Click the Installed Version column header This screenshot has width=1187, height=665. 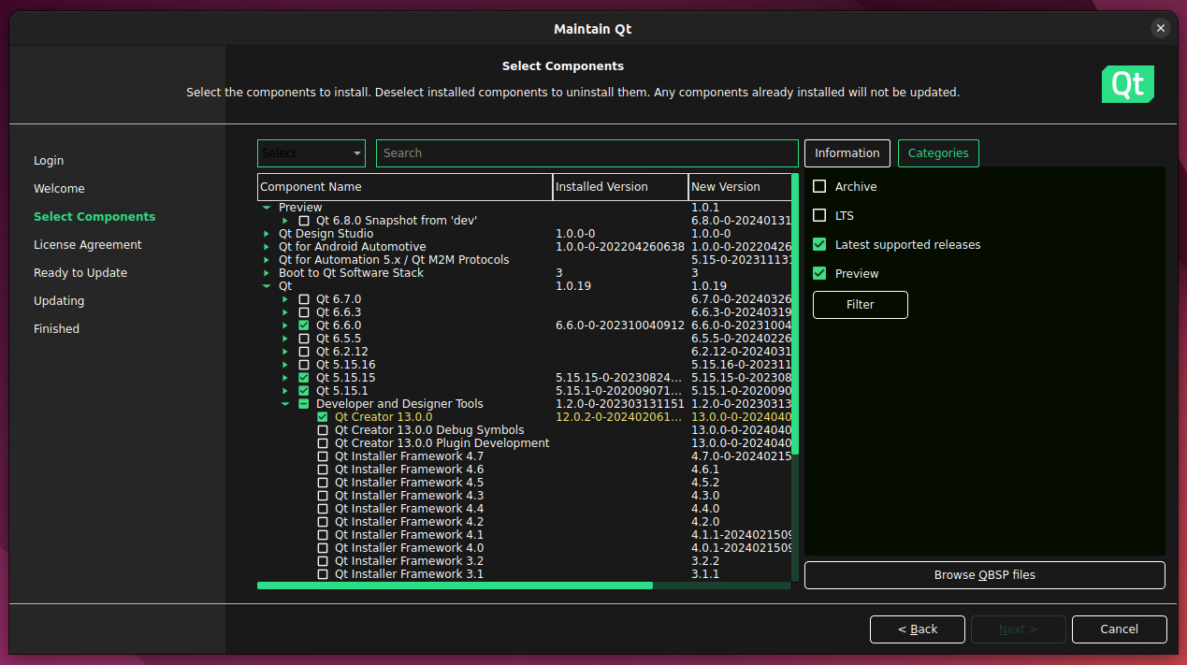(x=621, y=187)
